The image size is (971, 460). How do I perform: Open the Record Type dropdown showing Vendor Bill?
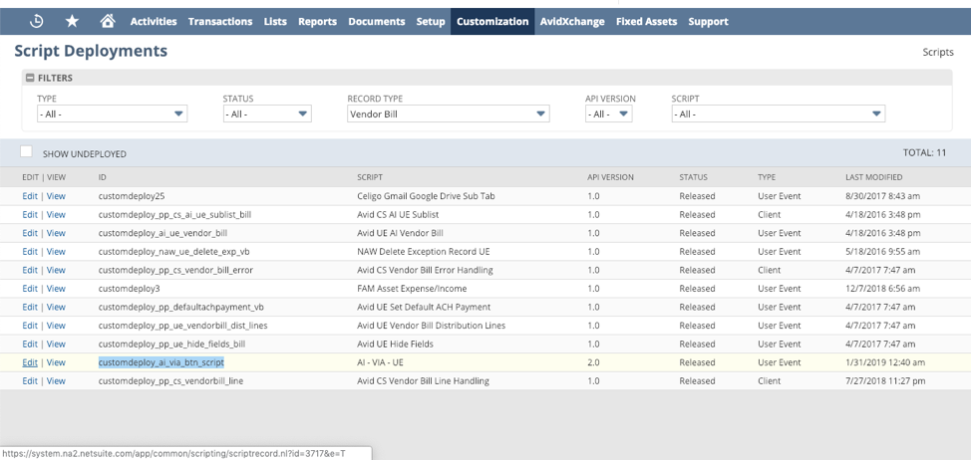point(449,114)
